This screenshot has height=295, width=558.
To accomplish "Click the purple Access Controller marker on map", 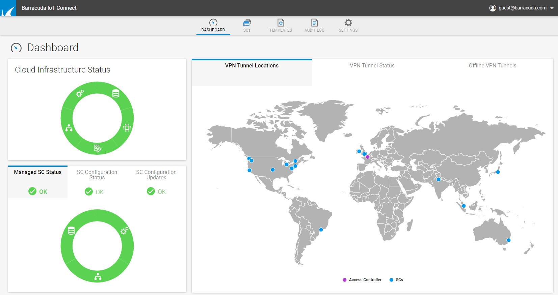I will [x=368, y=157].
